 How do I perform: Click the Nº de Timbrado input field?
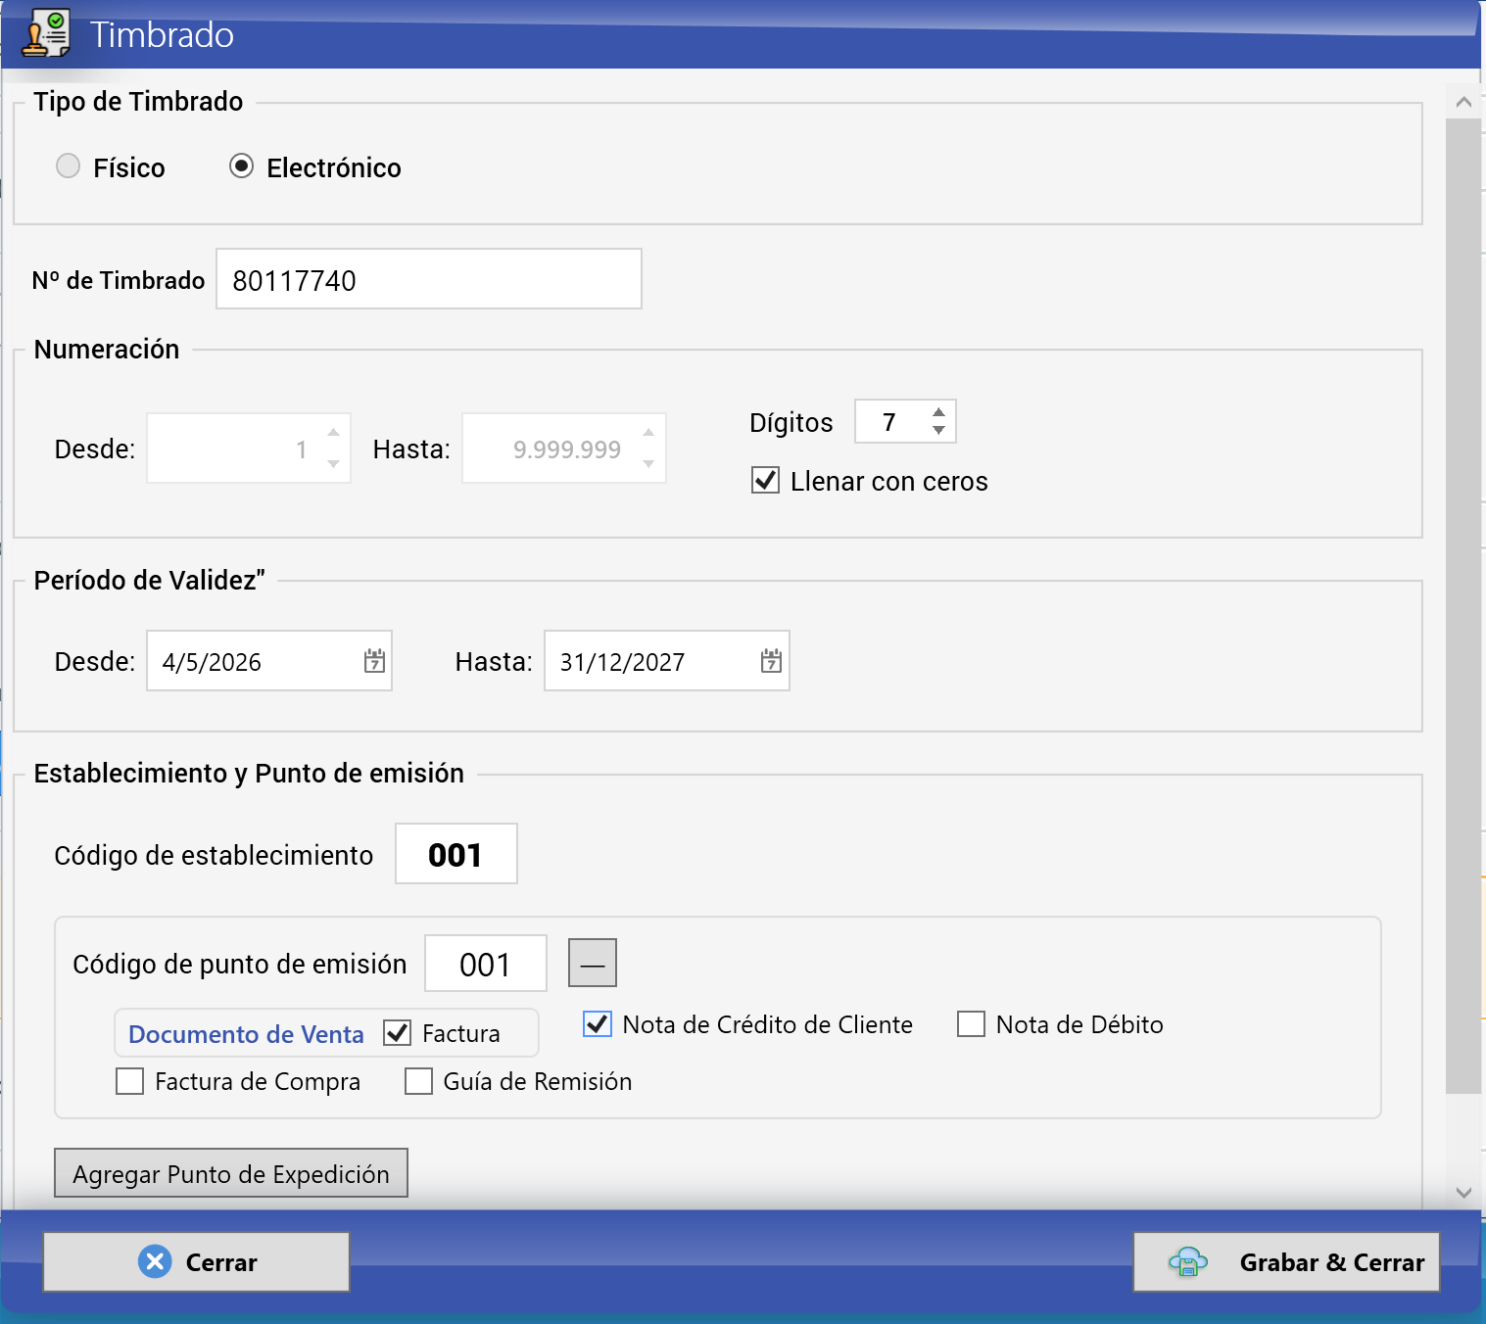click(x=429, y=279)
